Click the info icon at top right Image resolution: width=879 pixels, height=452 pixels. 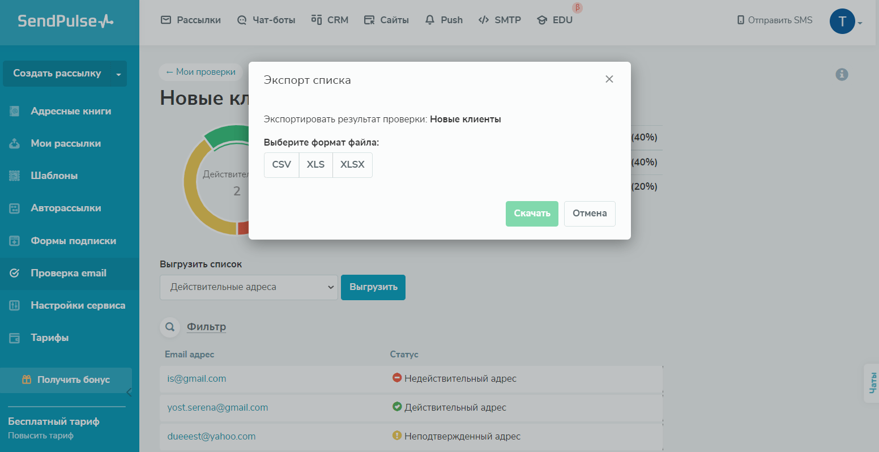pyautogui.click(x=842, y=74)
